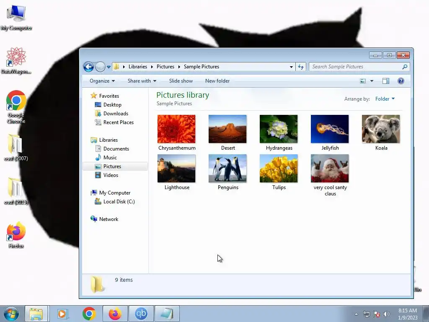Open Firefox from the taskbar
Viewport: 429px width, 322px height.
pyautogui.click(x=115, y=314)
